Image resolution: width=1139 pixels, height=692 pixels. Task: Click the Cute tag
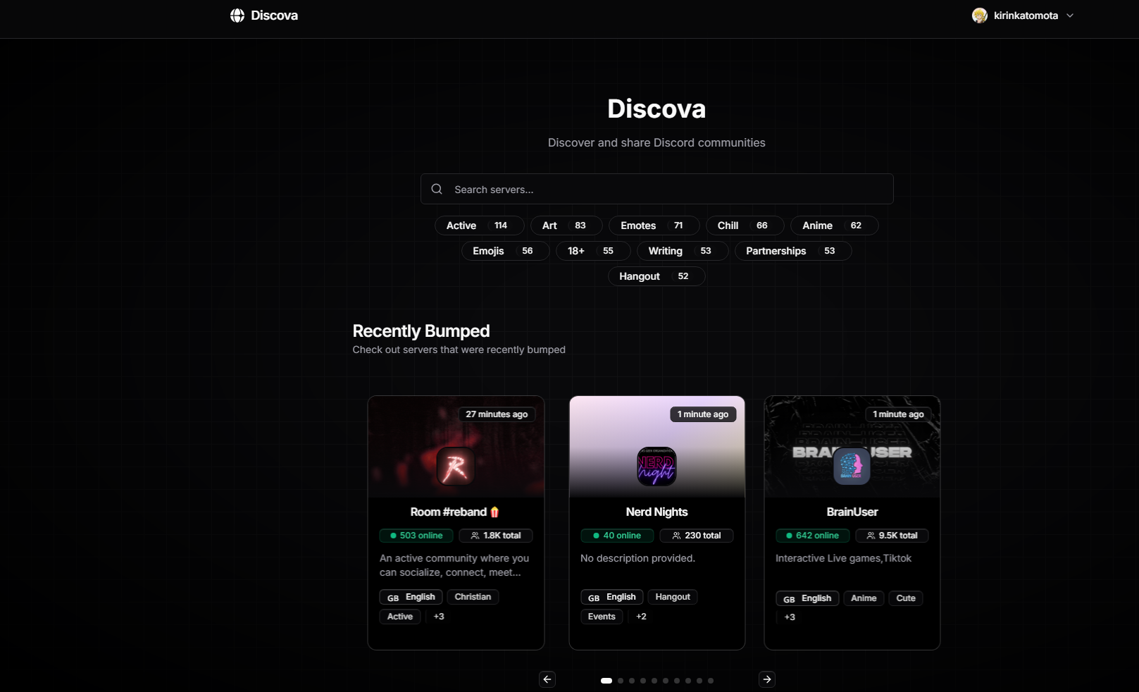click(906, 598)
